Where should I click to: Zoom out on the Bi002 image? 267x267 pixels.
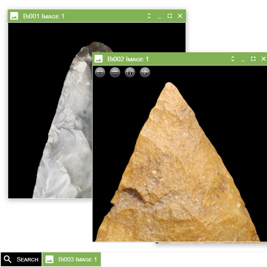pyautogui.click(x=115, y=72)
